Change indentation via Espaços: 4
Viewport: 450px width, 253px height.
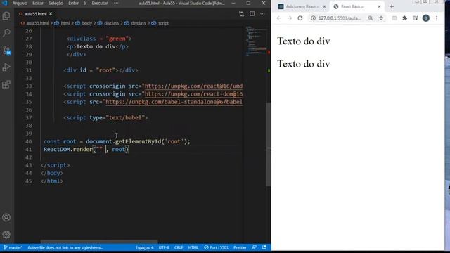[x=144, y=247]
